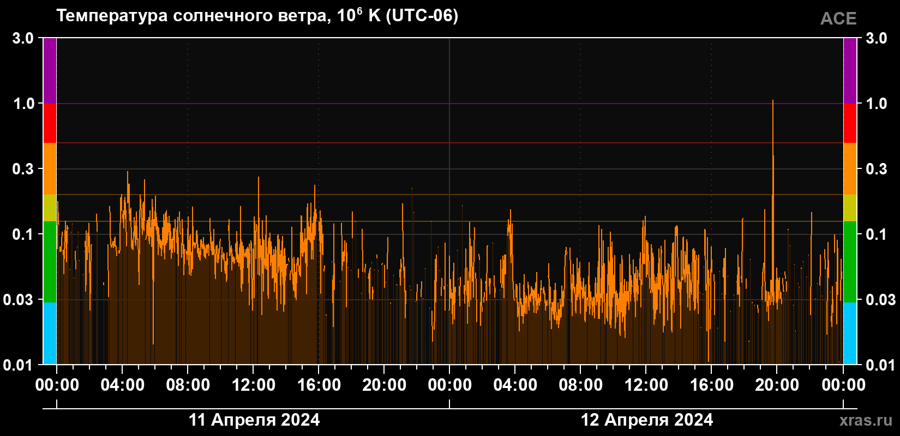
Task: Click the '0.01' label on the left axis
Action: [19, 365]
